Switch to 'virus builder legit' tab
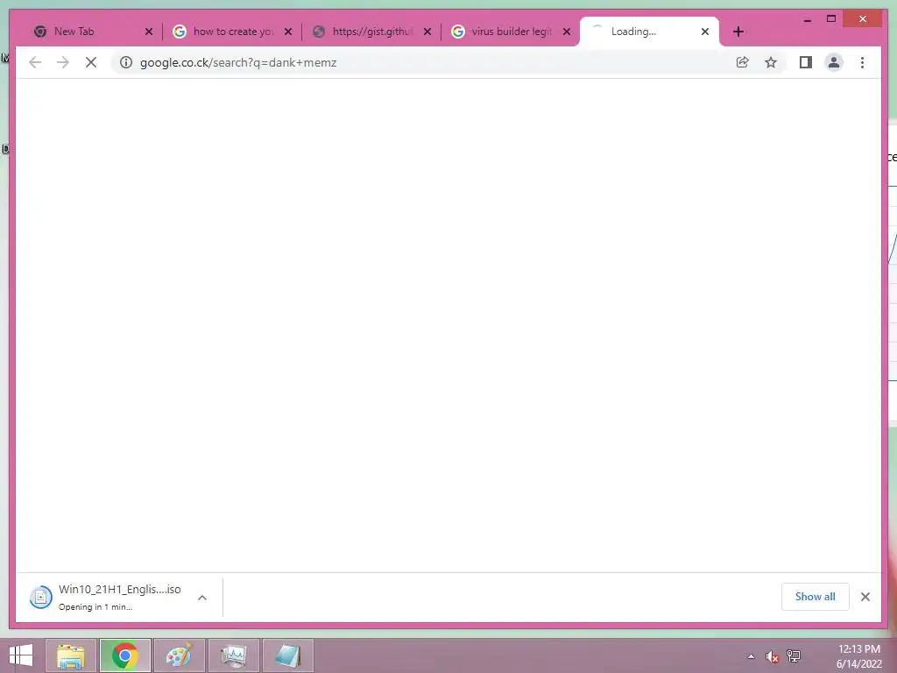The width and height of the screenshot is (897, 673). [x=511, y=32]
